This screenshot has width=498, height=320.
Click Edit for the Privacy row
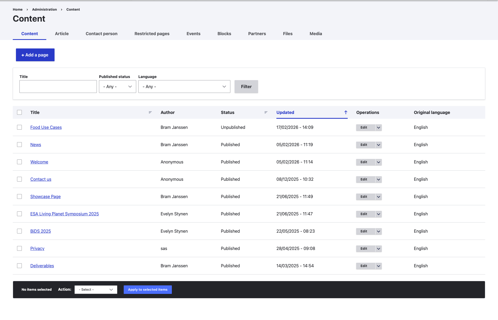(366, 249)
